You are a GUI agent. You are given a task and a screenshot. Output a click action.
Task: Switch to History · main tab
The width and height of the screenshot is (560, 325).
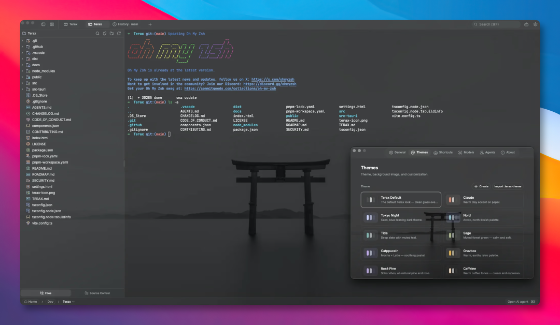(x=125, y=24)
